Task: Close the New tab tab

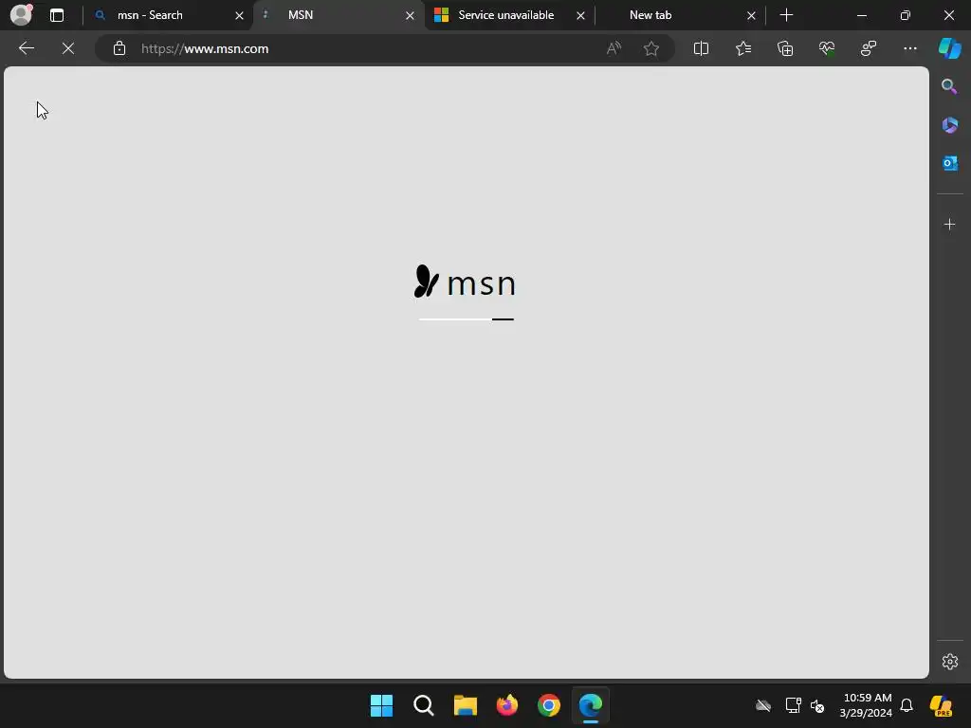Action: click(751, 15)
